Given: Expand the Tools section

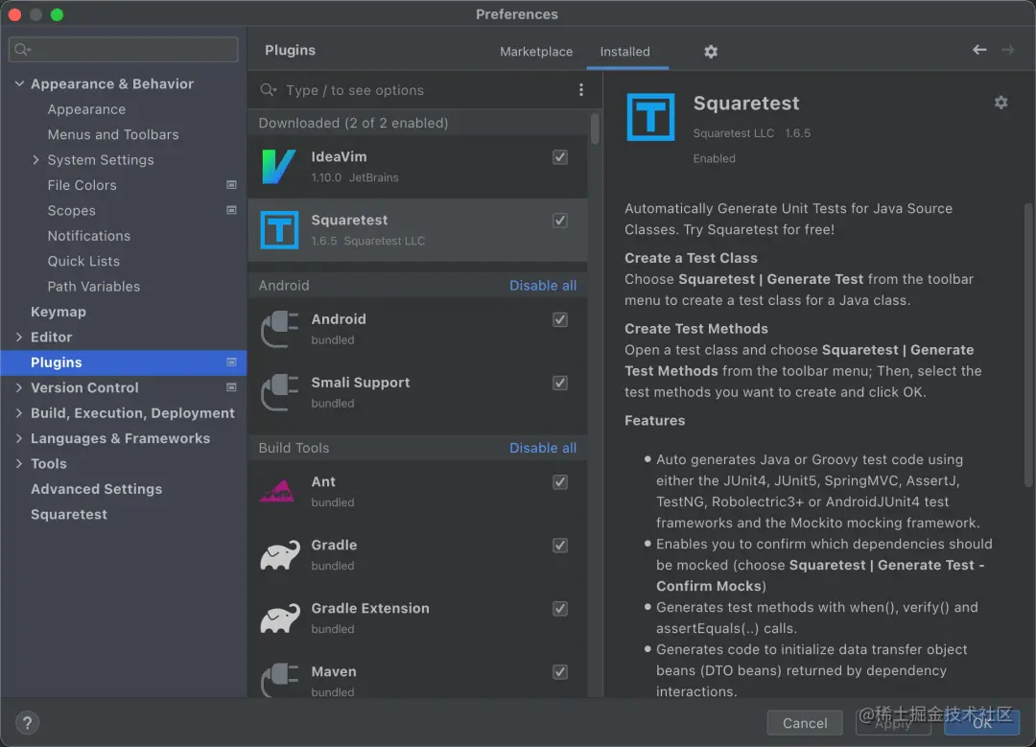Looking at the screenshot, I should [18, 464].
